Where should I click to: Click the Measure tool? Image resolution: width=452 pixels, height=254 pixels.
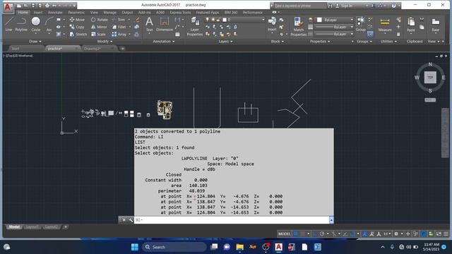click(385, 25)
